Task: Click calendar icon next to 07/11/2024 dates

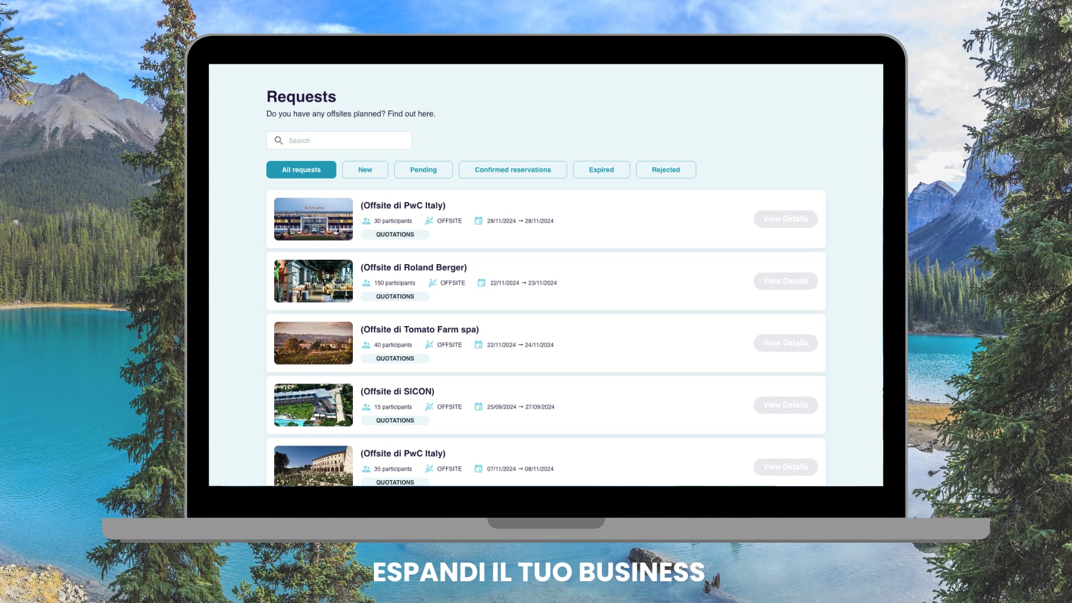Action: [478, 469]
